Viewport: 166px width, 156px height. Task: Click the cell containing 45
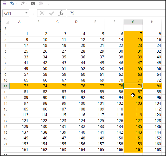[x=95, y=63]
